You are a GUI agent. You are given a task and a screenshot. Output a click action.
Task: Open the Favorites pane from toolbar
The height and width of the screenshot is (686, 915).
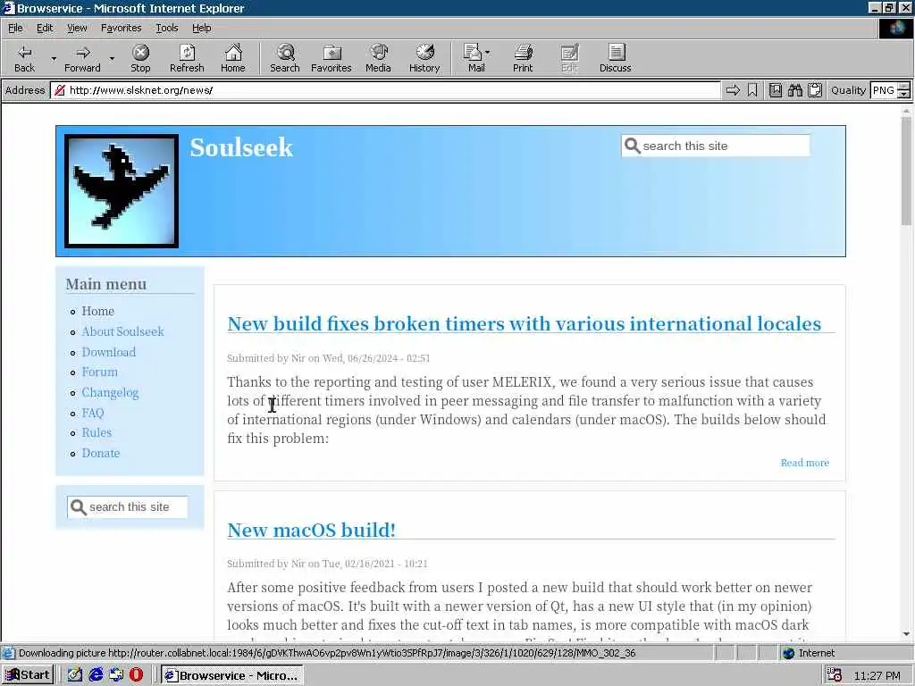coord(332,58)
